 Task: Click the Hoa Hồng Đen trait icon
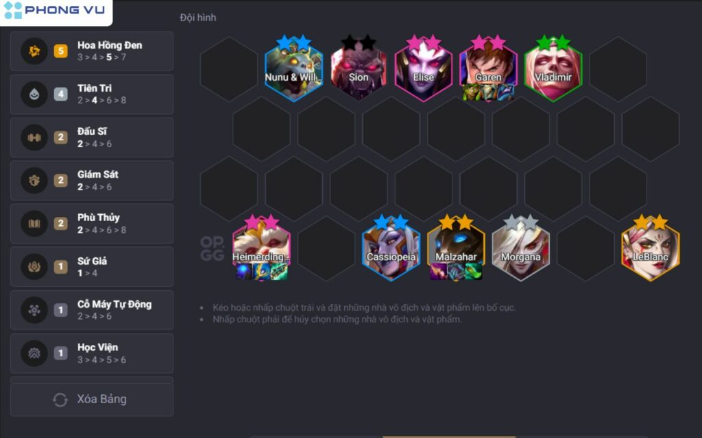(x=34, y=51)
